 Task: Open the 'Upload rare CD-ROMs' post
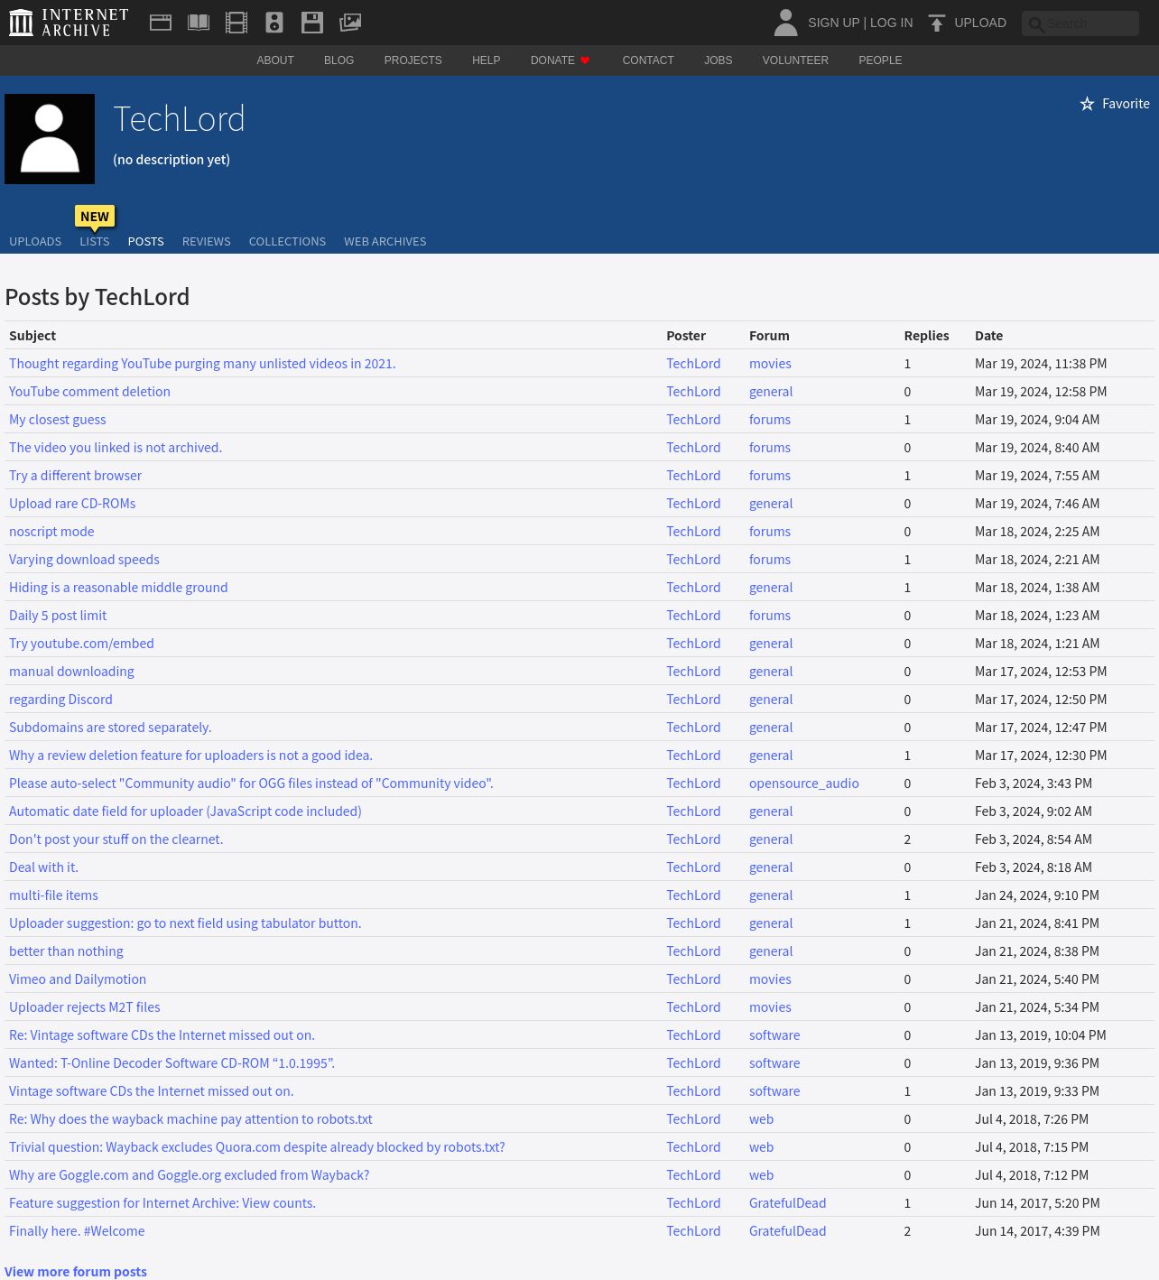72,504
